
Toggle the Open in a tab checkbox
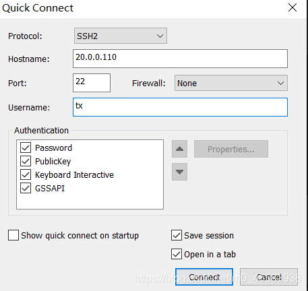coord(177,254)
